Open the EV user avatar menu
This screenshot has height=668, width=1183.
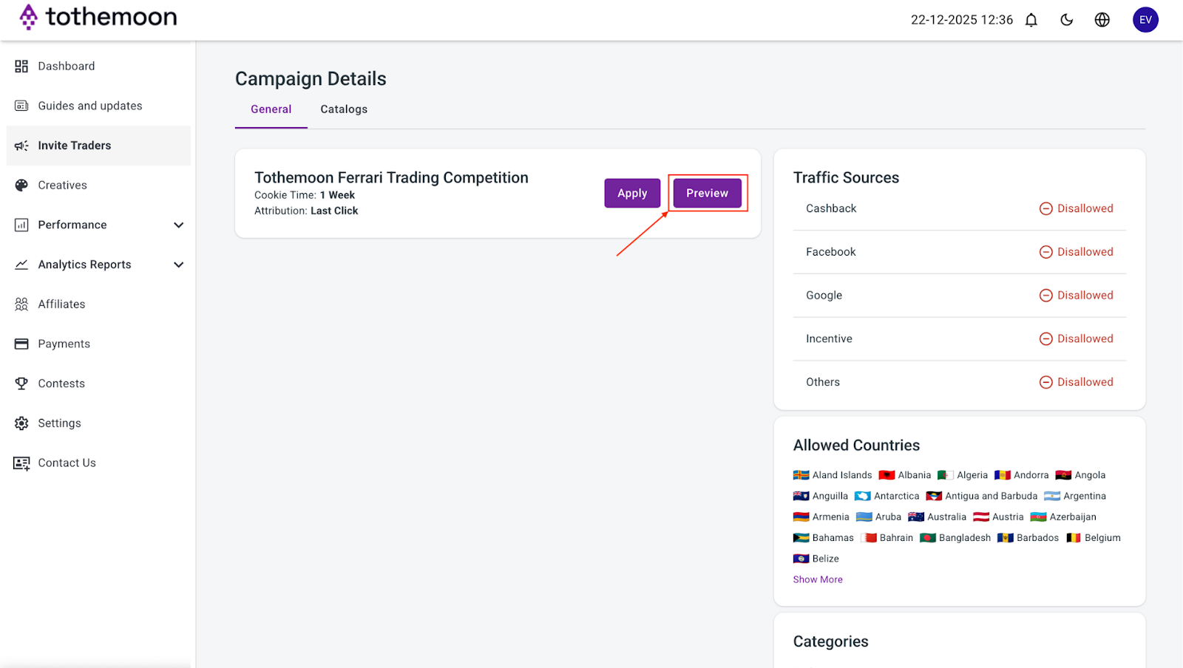(x=1145, y=20)
